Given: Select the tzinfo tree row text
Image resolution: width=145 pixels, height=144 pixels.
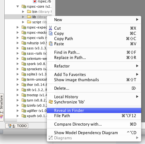Looking at the screenshot, I should [37, 105].
